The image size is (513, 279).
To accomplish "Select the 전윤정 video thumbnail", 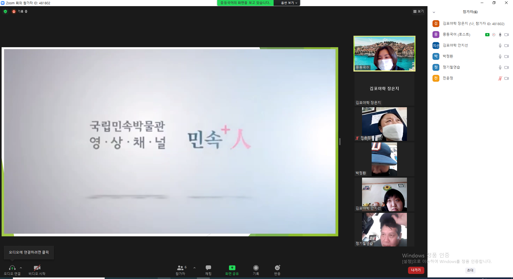I will pyautogui.click(x=384, y=124).
